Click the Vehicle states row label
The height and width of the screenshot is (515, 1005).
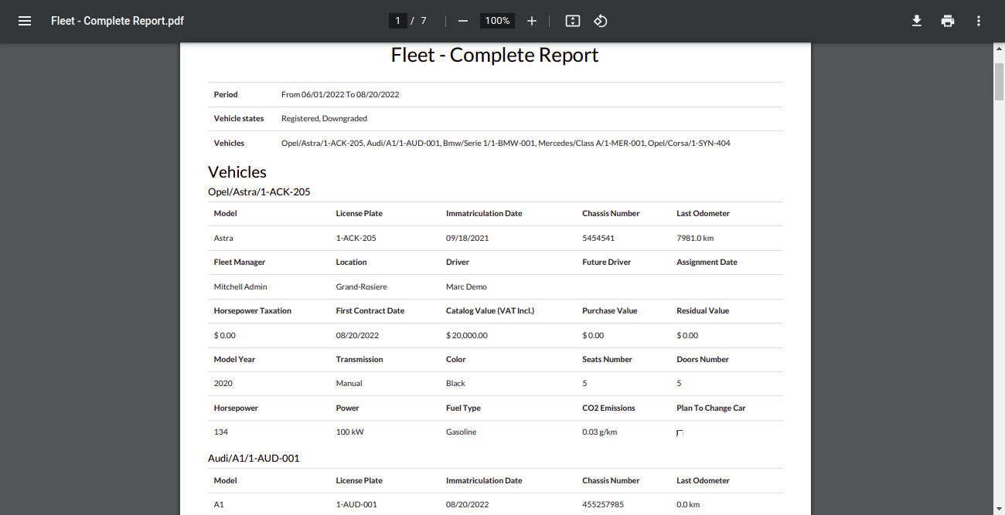tap(239, 119)
